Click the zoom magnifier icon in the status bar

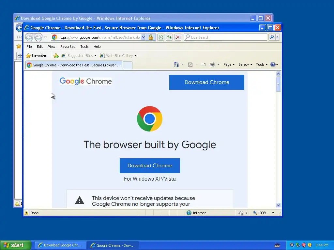coord(255,213)
